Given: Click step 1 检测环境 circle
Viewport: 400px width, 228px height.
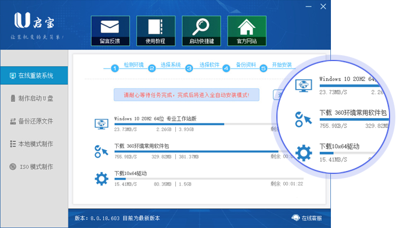Looking at the screenshot, I should tap(115, 69).
